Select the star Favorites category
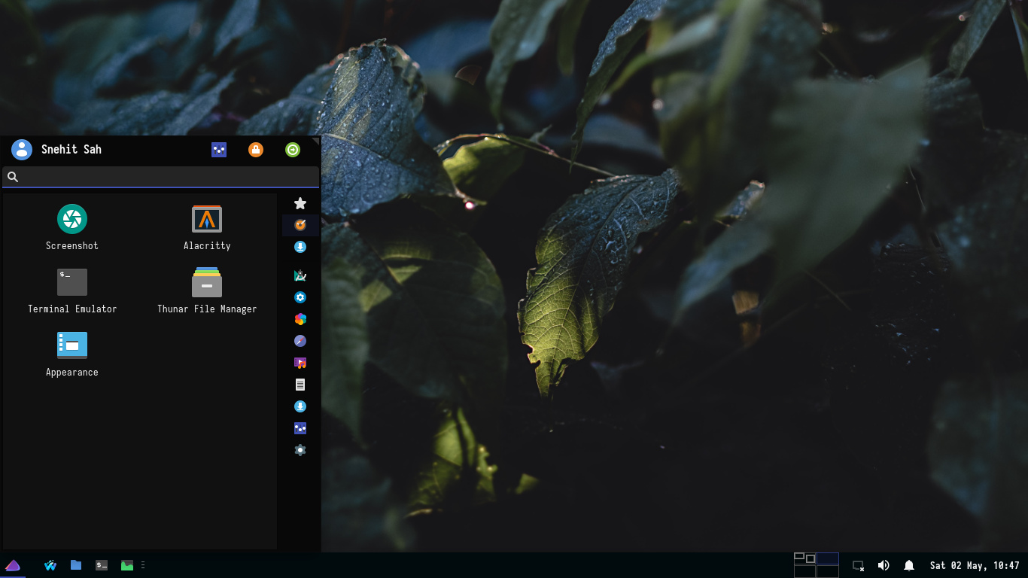Image resolution: width=1028 pixels, height=578 pixels. 300,203
